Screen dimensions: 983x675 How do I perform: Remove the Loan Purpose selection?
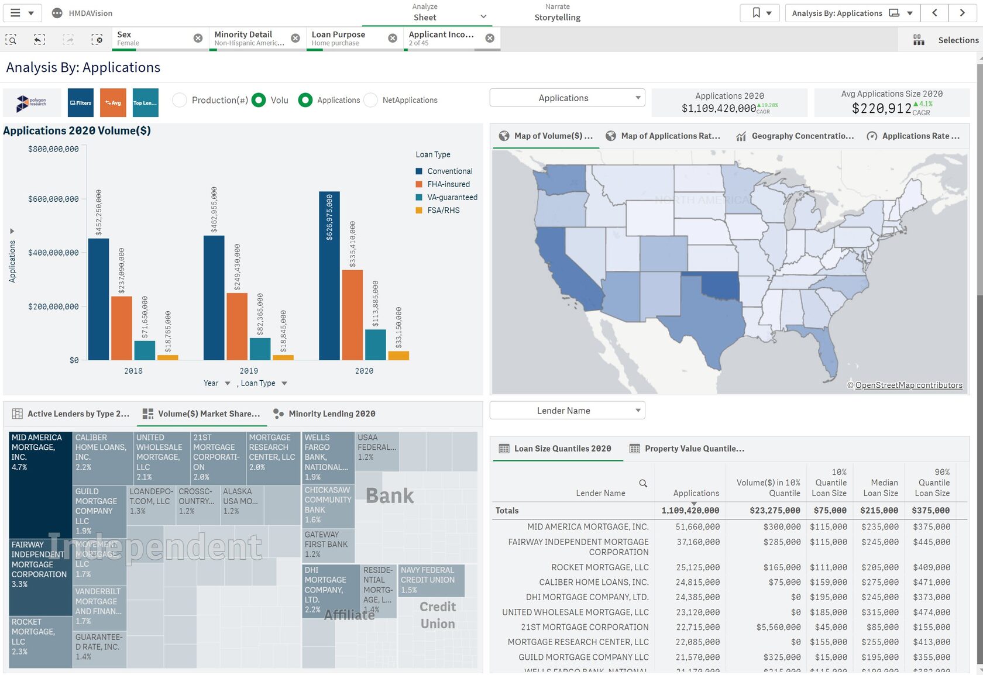pyautogui.click(x=393, y=38)
